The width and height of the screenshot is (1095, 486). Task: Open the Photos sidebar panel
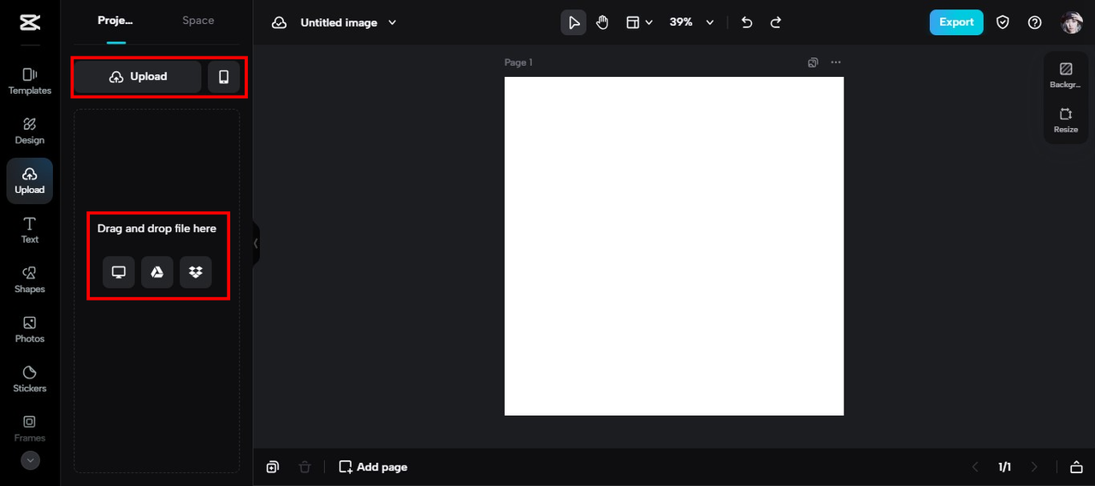(x=30, y=329)
